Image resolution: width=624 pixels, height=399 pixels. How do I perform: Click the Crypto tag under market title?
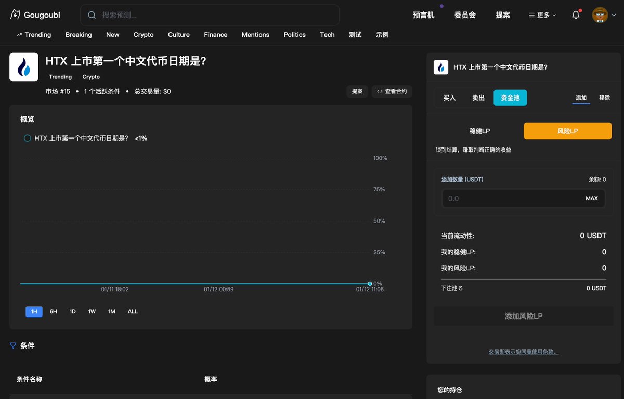tap(91, 77)
